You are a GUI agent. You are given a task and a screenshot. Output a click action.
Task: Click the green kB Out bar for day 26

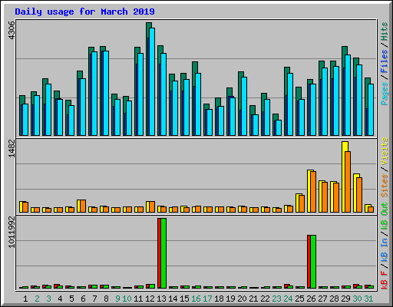coord(313,262)
